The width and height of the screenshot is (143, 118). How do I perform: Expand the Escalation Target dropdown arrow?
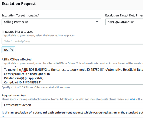pos(97,22)
